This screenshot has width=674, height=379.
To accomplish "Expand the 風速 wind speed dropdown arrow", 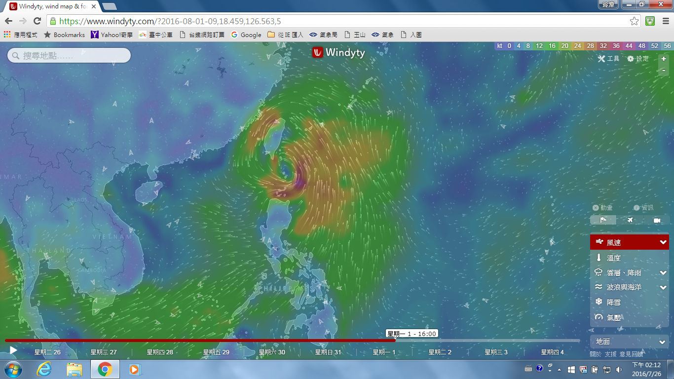I will pyautogui.click(x=663, y=242).
